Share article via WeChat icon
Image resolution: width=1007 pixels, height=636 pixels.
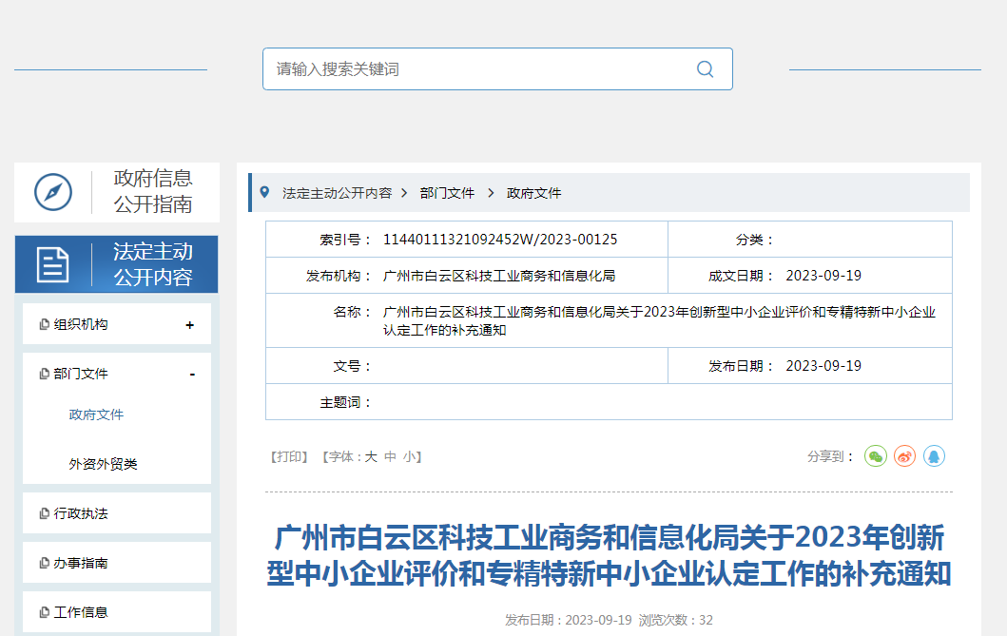tap(875, 456)
